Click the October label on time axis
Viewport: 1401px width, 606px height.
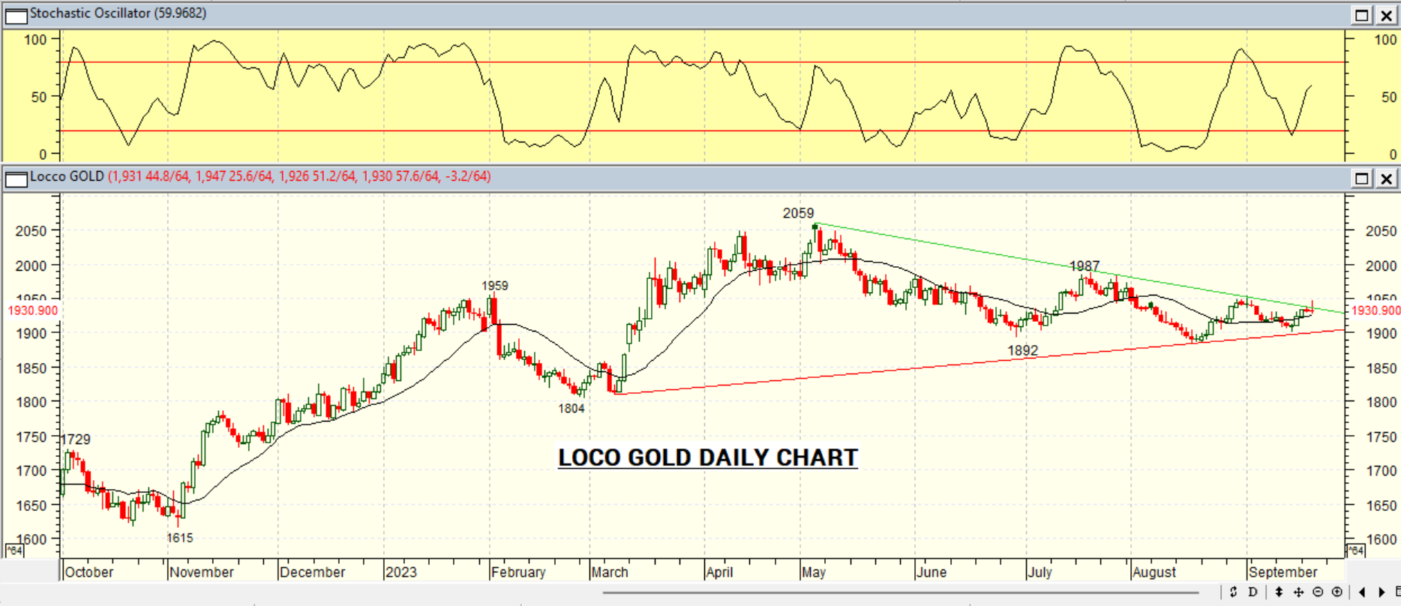89,572
